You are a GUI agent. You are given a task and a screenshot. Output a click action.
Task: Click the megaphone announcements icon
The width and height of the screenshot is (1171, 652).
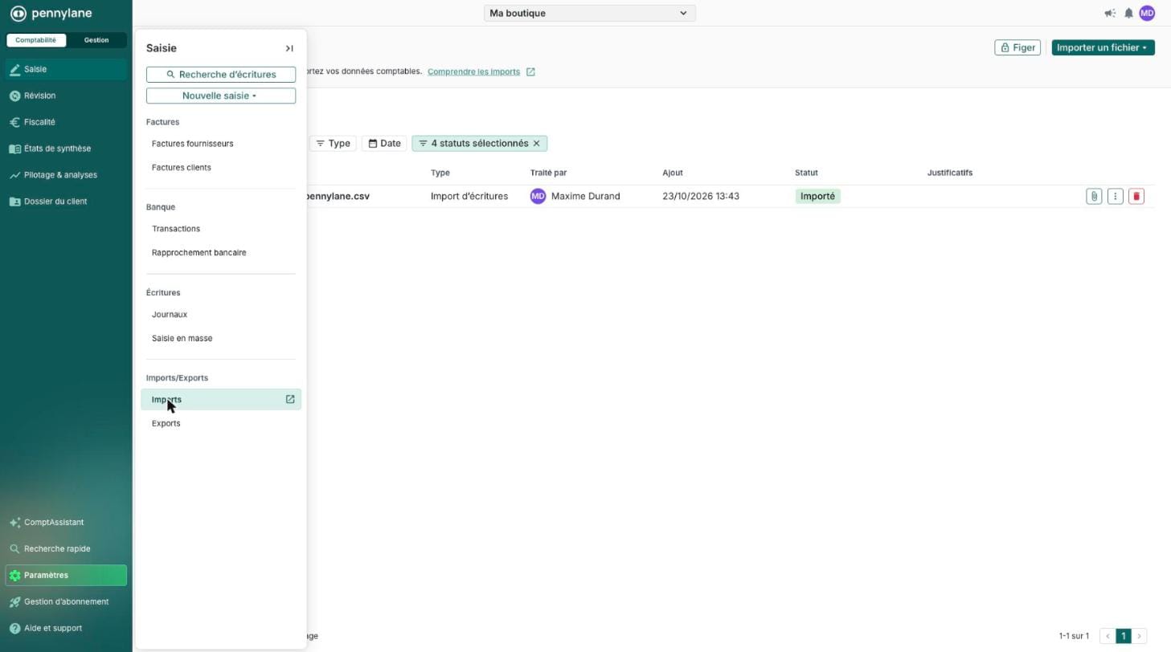(1110, 13)
